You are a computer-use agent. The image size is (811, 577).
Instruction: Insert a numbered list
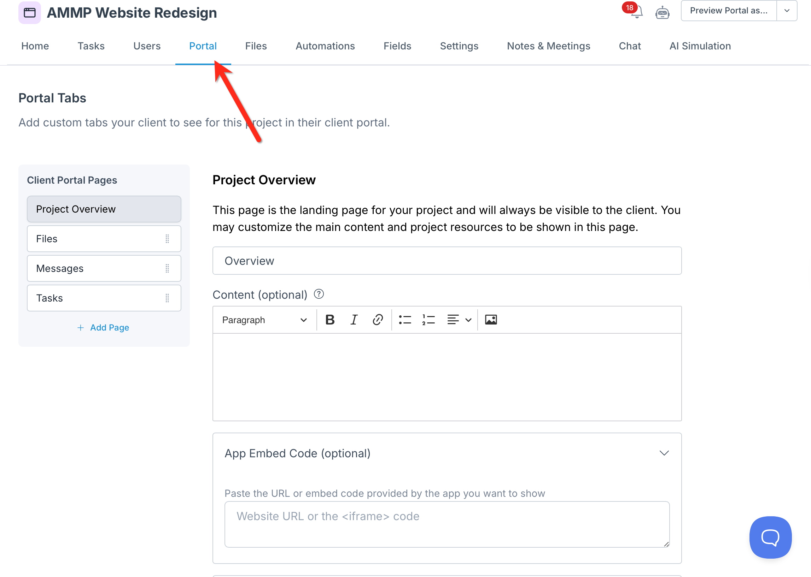(x=428, y=320)
